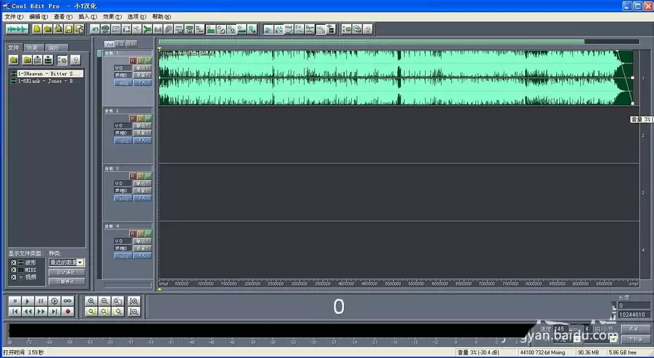Mute track 1 with M button
654x358 pixels.
coord(148,61)
